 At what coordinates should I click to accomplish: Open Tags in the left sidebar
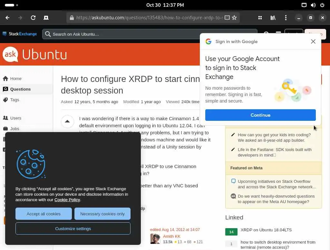pyautogui.click(x=15, y=100)
